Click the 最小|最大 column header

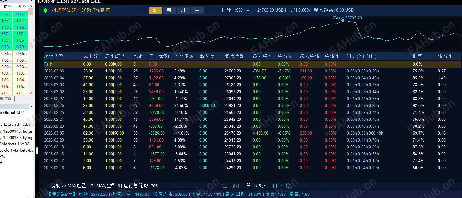[115, 56]
